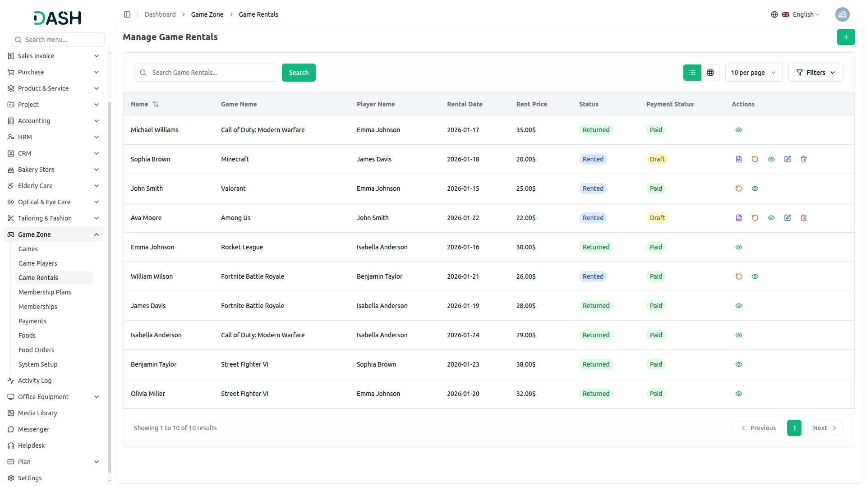
Task: View James Davis rental via eye icon
Action: [x=739, y=306]
